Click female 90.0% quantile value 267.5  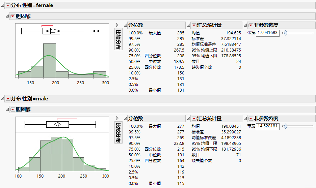point(179,50)
